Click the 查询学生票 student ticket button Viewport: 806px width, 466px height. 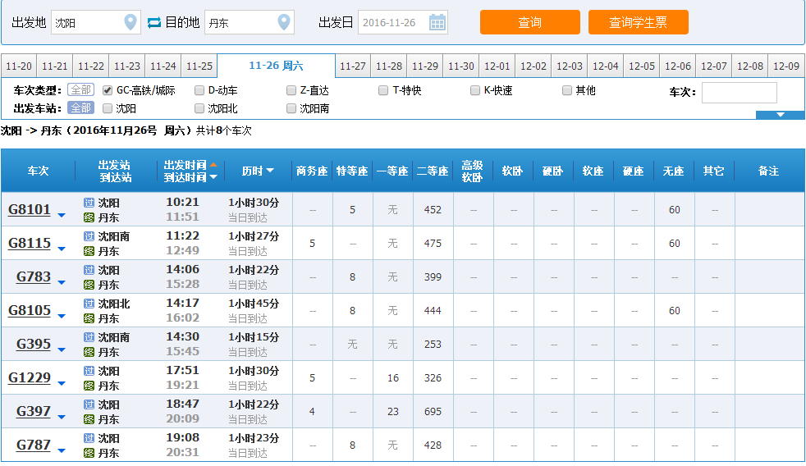(x=638, y=22)
